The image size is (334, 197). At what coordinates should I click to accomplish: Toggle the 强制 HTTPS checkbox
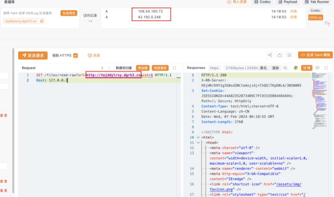tap(75, 56)
